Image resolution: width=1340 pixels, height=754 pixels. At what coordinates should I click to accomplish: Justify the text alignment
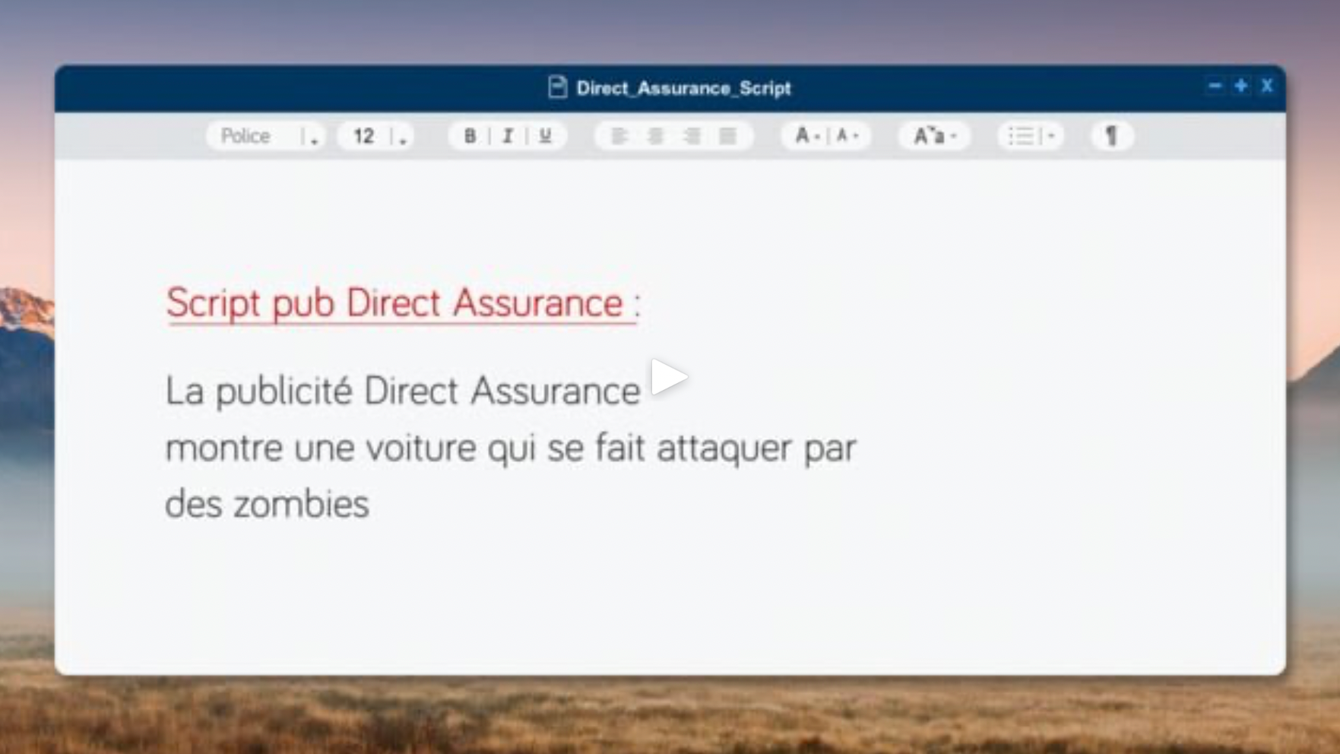pos(728,136)
